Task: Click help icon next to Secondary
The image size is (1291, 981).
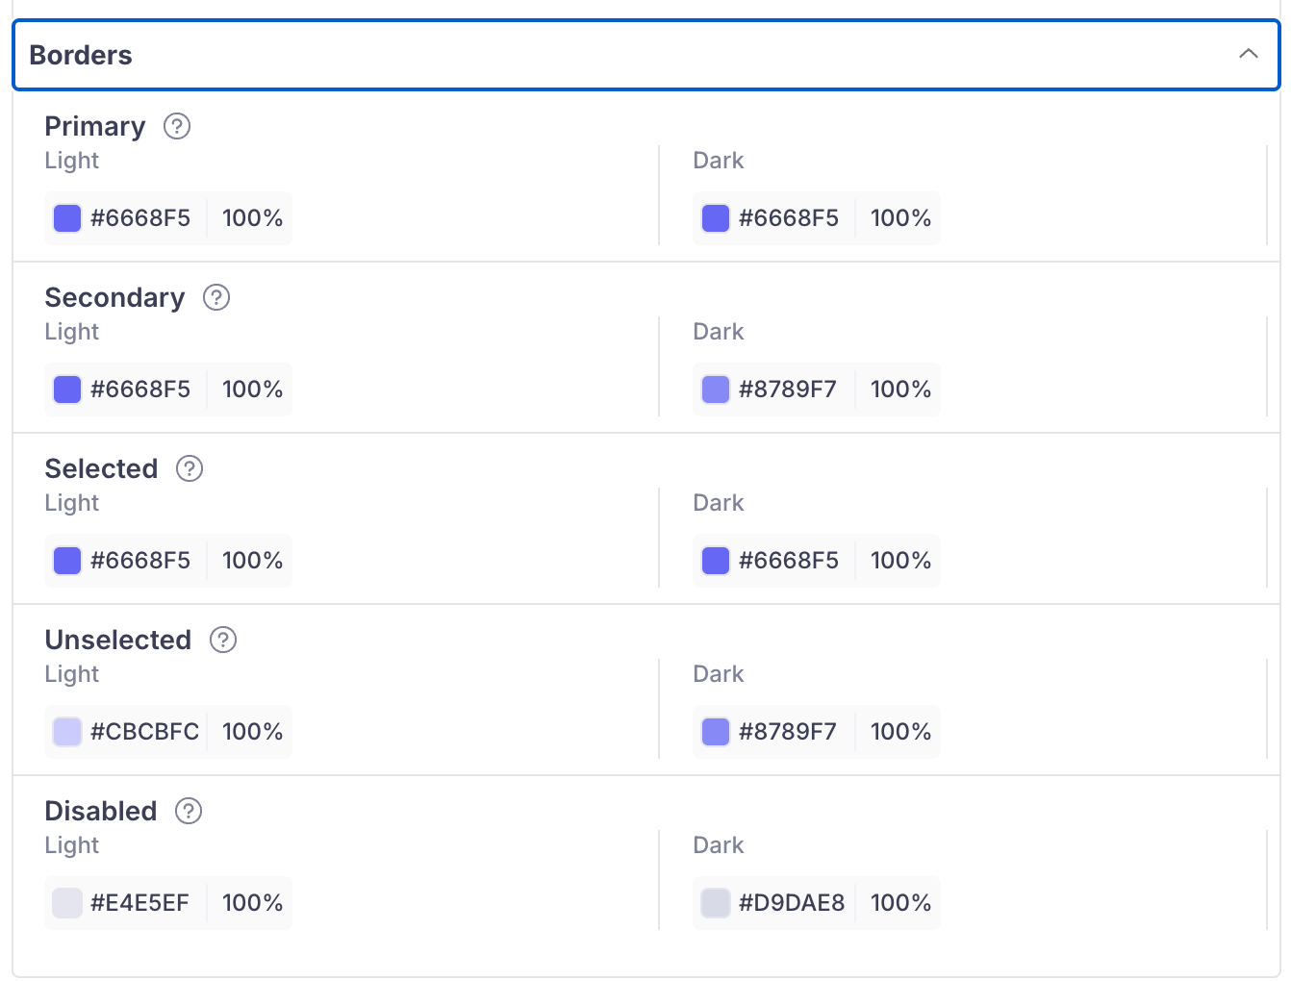Action: coord(216,297)
